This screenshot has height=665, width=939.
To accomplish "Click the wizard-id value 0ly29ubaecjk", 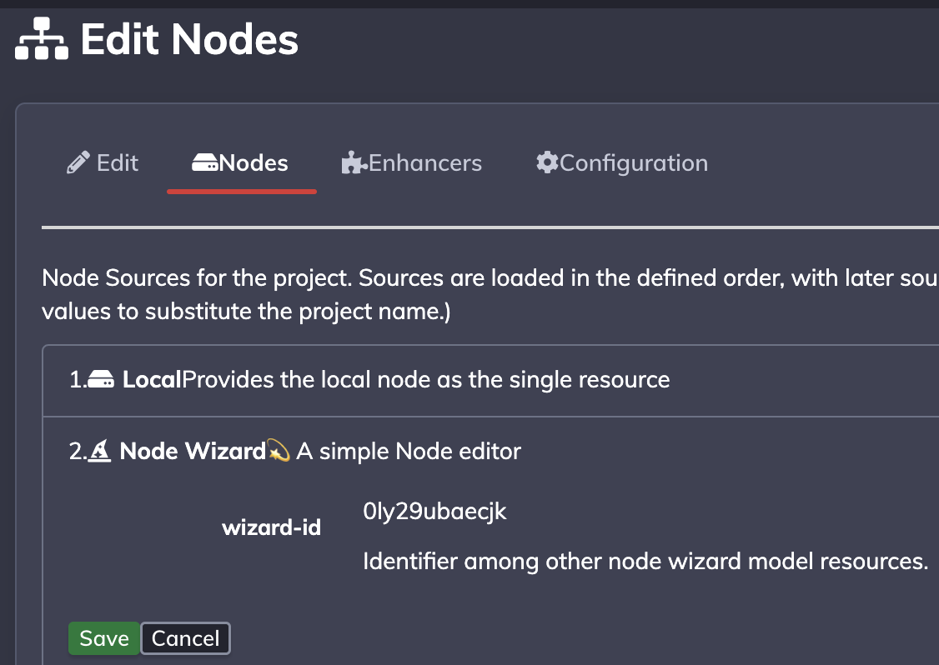I will (x=434, y=511).
